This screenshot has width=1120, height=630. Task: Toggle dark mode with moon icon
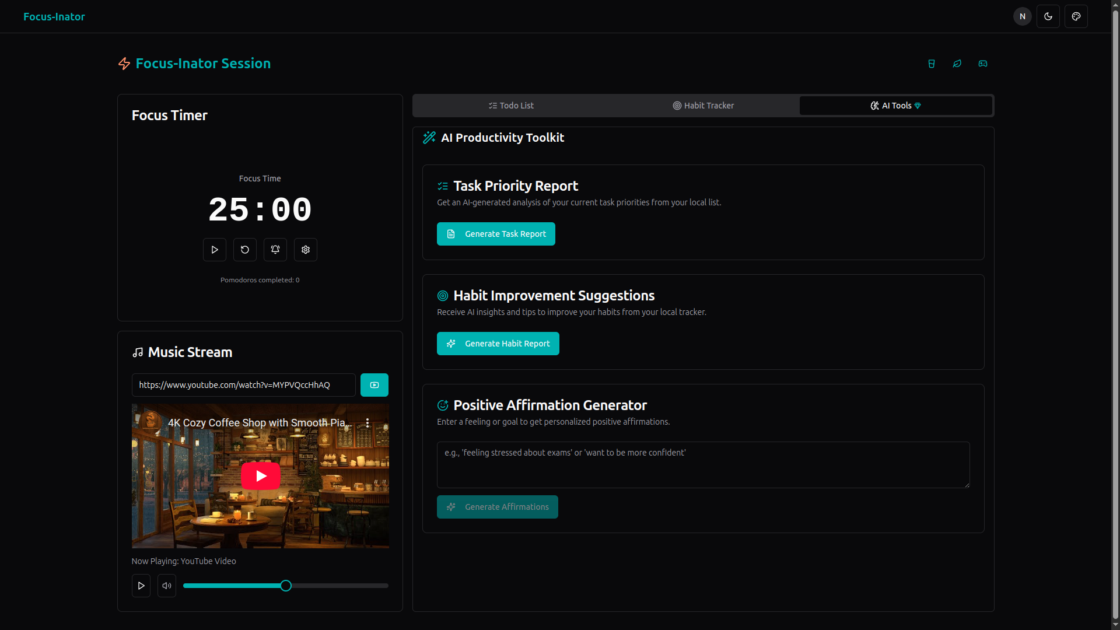[1048, 16]
